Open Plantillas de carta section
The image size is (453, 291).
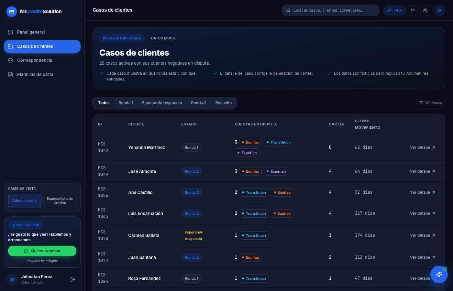(42, 74)
